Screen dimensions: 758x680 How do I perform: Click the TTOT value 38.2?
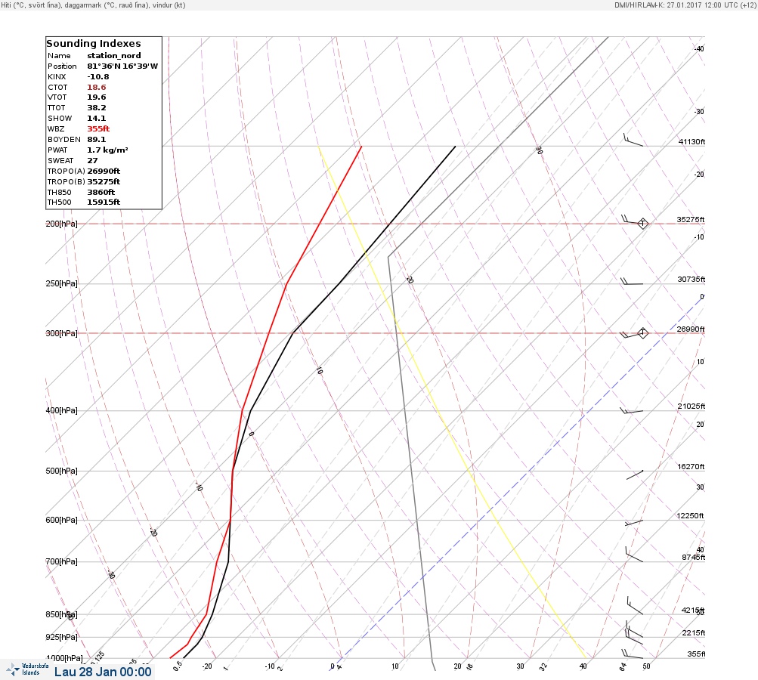[x=97, y=108]
